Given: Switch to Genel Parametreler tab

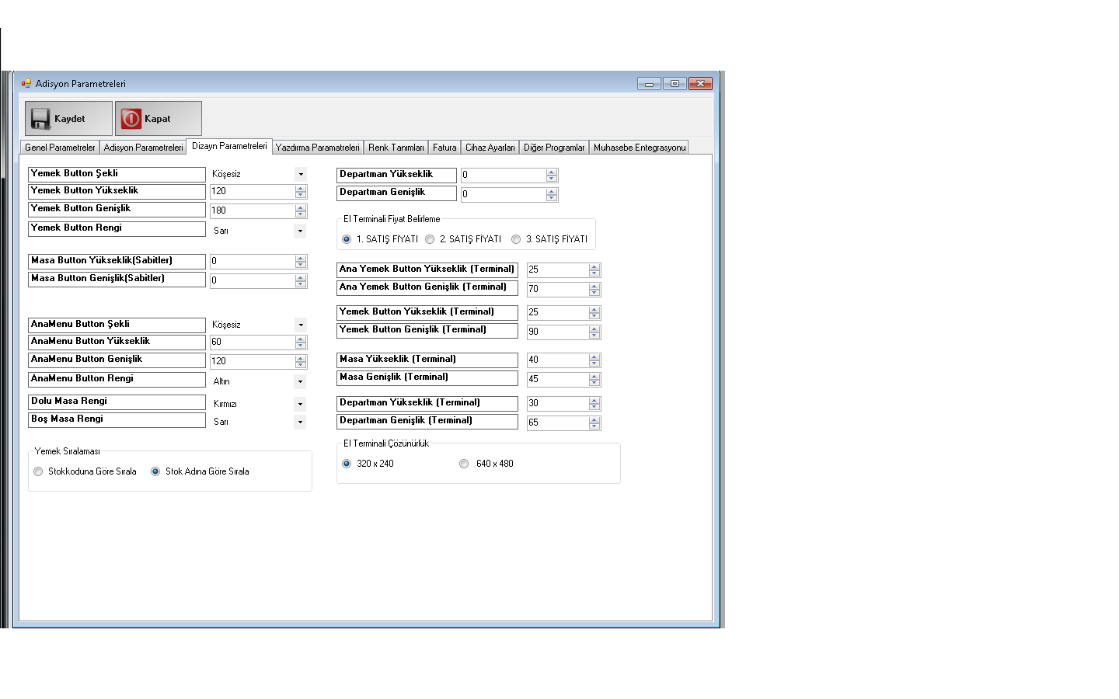Looking at the screenshot, I should [x=60, y=148].
